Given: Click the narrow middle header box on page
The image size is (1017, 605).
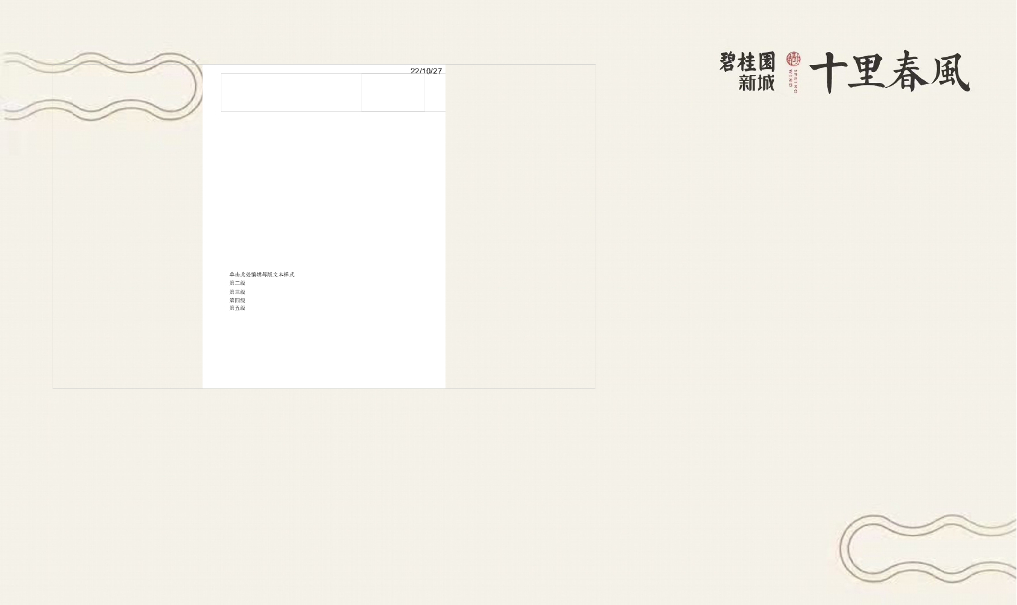Looking at the screenshot, I should coord(393,92).
